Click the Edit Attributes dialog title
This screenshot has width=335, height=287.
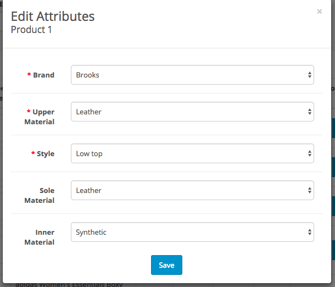[x=53, y=16]
